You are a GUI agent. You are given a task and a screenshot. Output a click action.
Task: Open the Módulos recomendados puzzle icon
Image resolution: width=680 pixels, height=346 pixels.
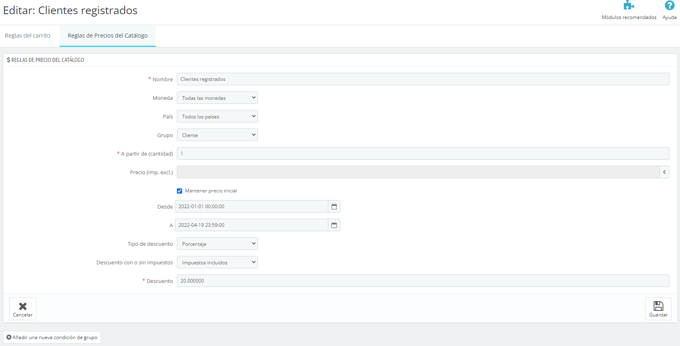(629, 5)
